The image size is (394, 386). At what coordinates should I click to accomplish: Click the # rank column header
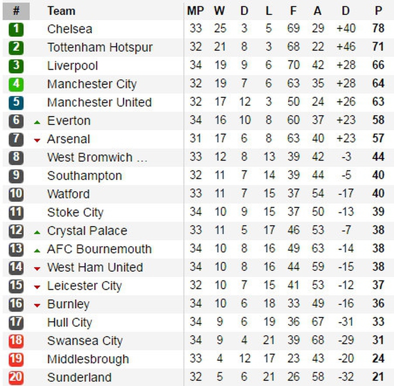(16, 11)
